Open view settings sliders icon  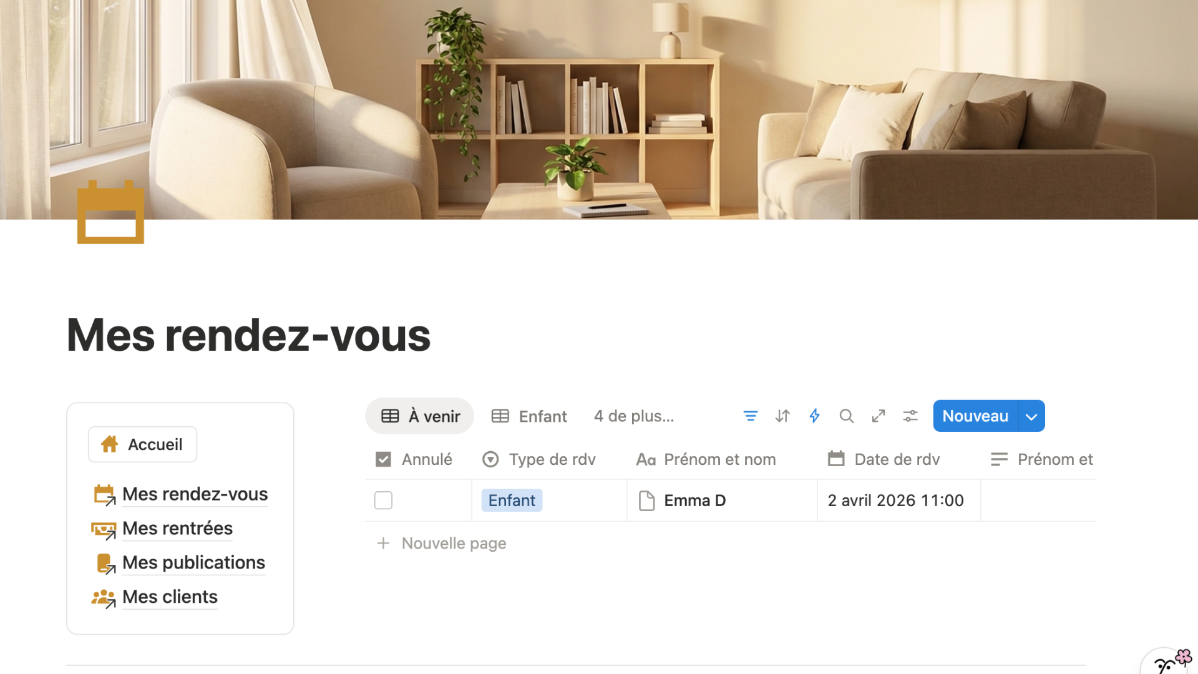pos(910,416)
